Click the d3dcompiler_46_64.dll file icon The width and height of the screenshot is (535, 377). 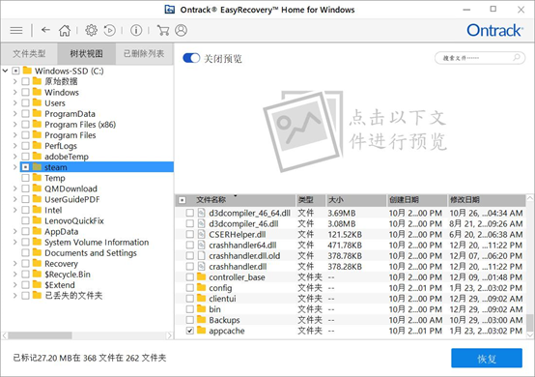pos(201,213)
